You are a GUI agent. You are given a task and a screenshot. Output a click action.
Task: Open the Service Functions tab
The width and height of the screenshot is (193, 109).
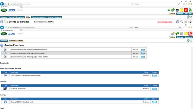pyautogui.click(x=54, y=17)
